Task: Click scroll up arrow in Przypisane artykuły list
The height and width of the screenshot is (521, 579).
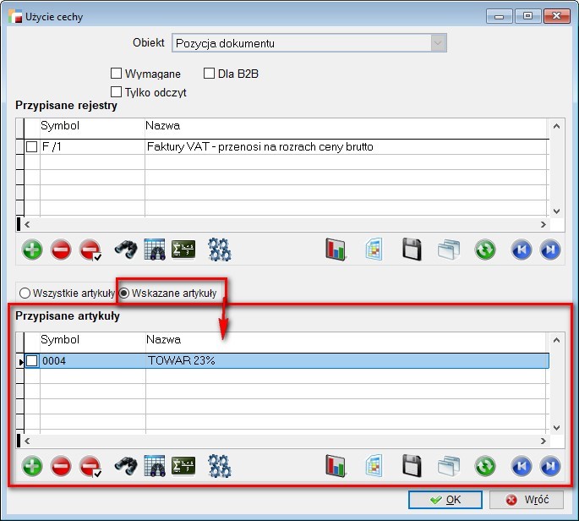Action: [557, 340]
